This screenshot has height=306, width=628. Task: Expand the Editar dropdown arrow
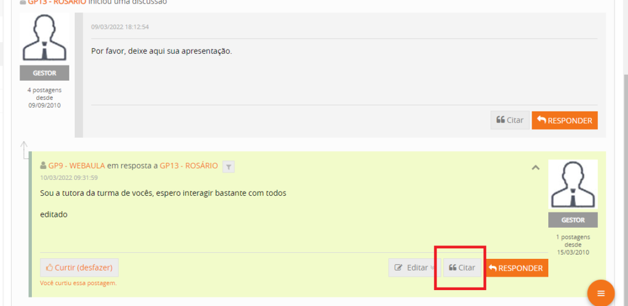tap(435, 268)
